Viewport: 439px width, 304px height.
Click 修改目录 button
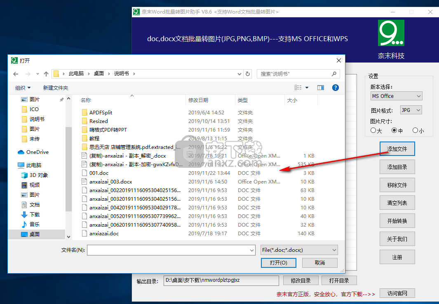(x=300, y=281)
